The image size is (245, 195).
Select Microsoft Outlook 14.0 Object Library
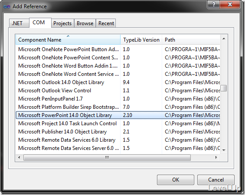(x=118, y=82)
